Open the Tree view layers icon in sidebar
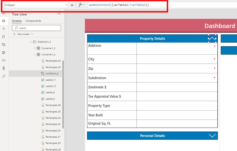Viewport: 237px width, 151px height. coord(4,21)
